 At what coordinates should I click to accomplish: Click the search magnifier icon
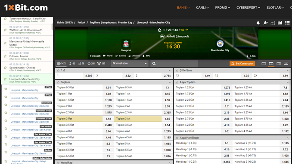click(x=154, y=63)
